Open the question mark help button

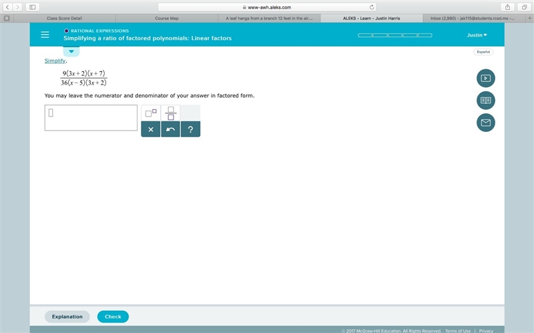point(190,129)
